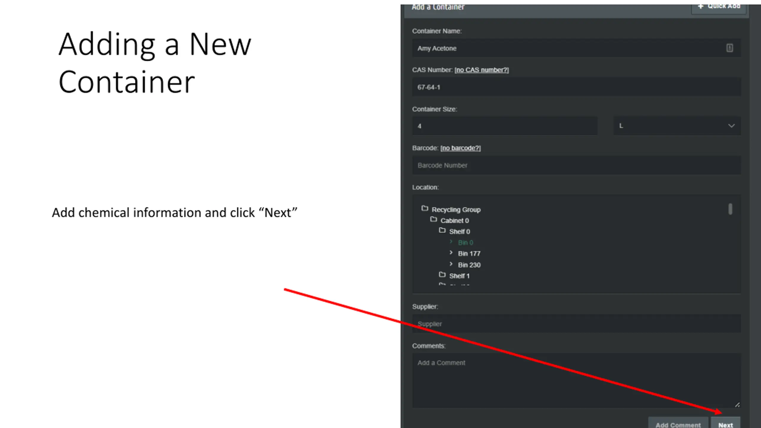The width and height of the screenshot is (761, 428).
Task: Click the contact card icon in Container Name field
Action: point(729,48)
